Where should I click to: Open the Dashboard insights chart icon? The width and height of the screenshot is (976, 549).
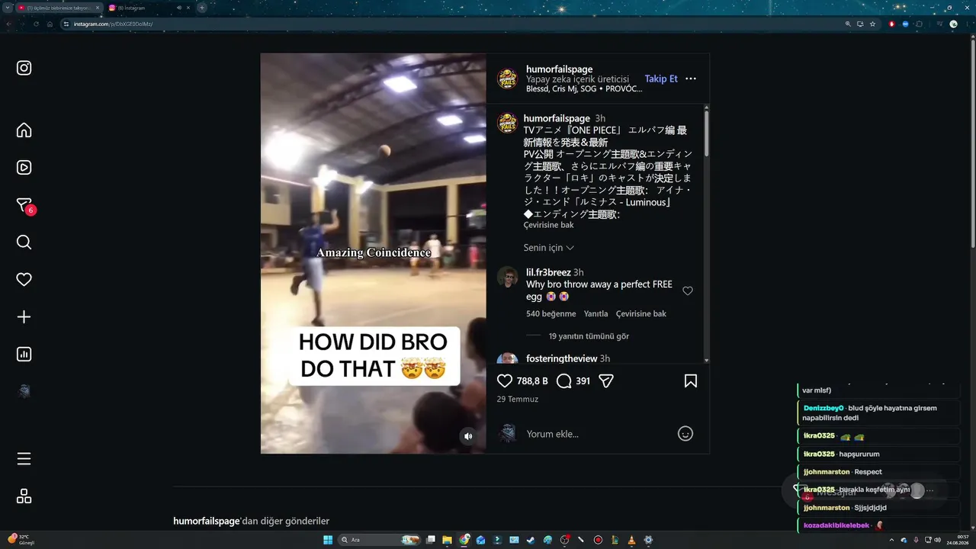pos(24,355)
